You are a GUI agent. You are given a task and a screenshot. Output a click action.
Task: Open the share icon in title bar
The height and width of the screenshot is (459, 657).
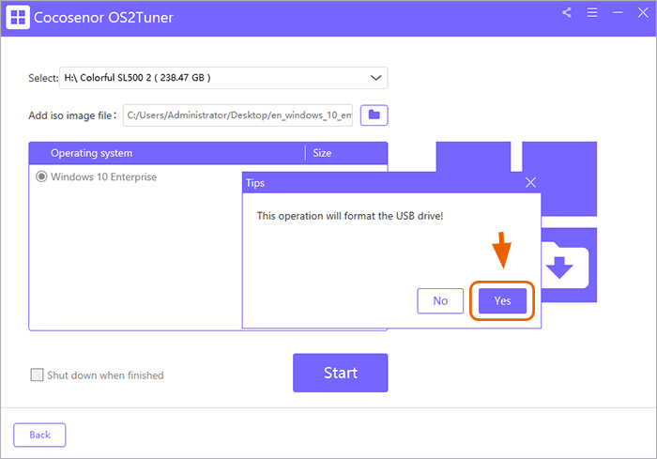[567, 12]
